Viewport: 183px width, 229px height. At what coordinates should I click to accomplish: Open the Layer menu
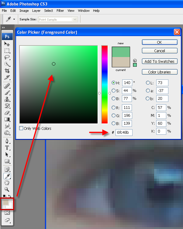click(36, 11)
